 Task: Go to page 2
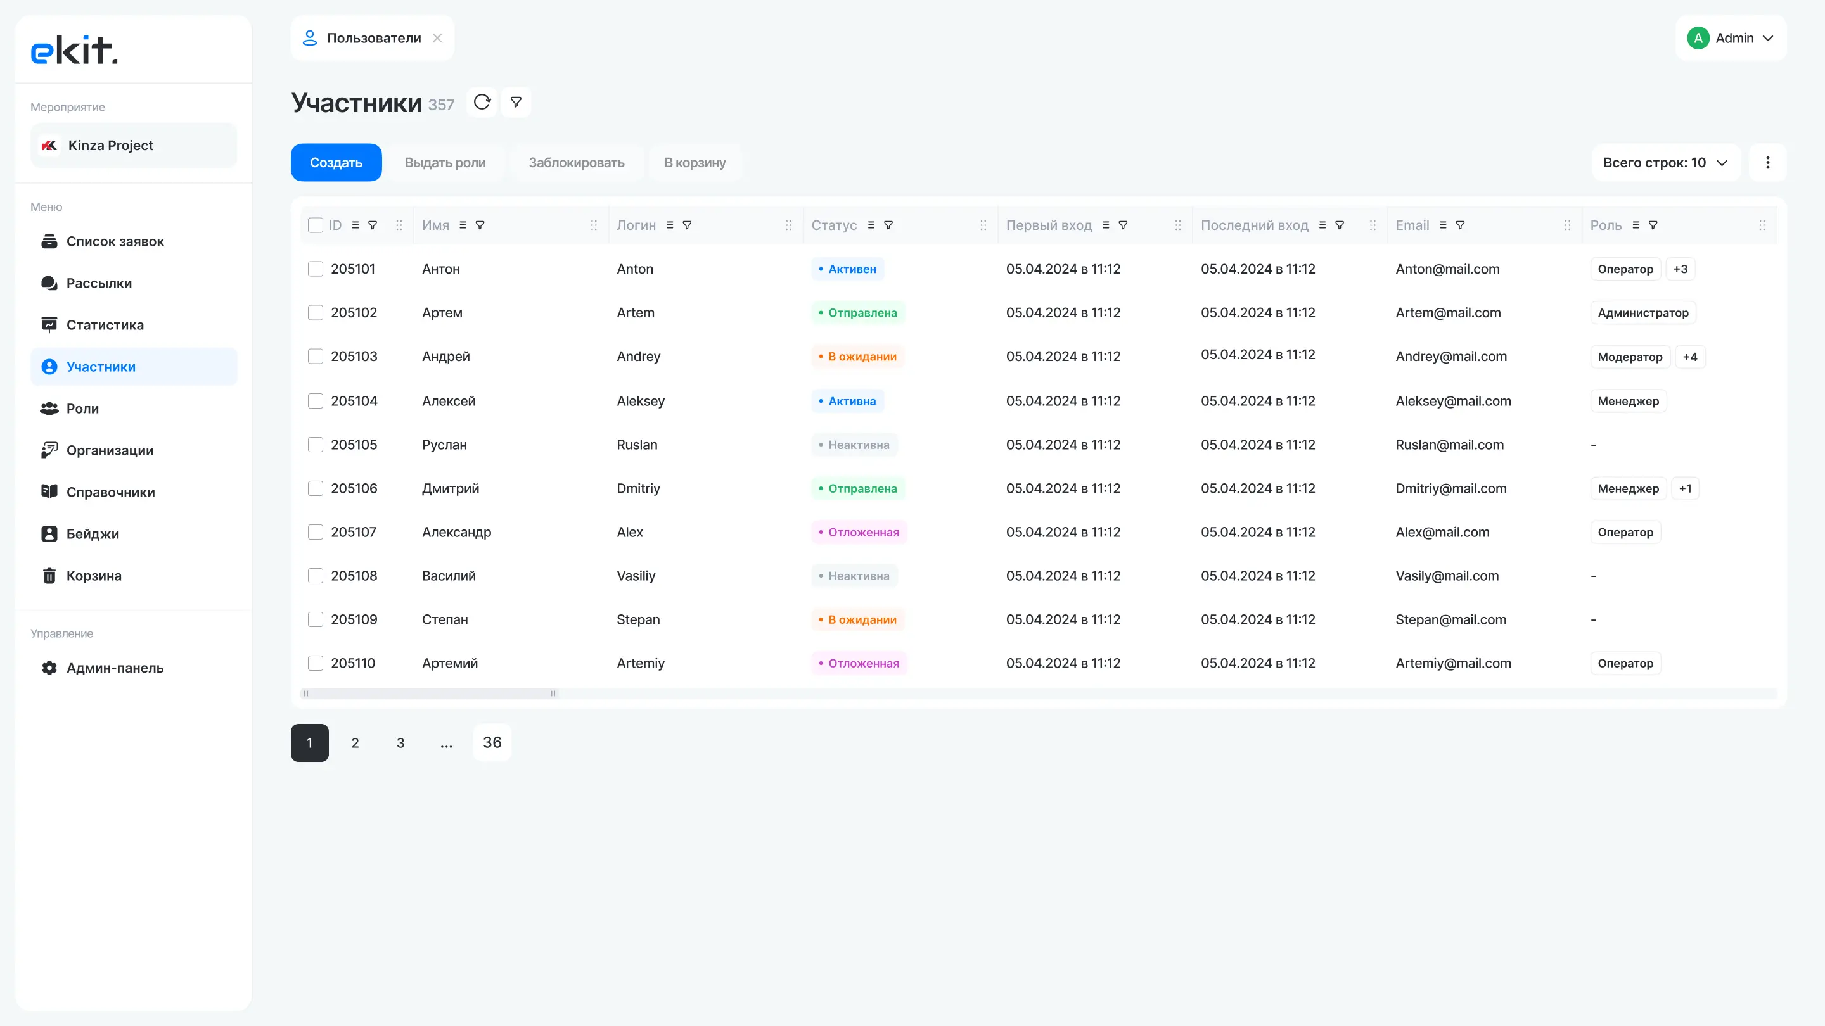point(355,743)
